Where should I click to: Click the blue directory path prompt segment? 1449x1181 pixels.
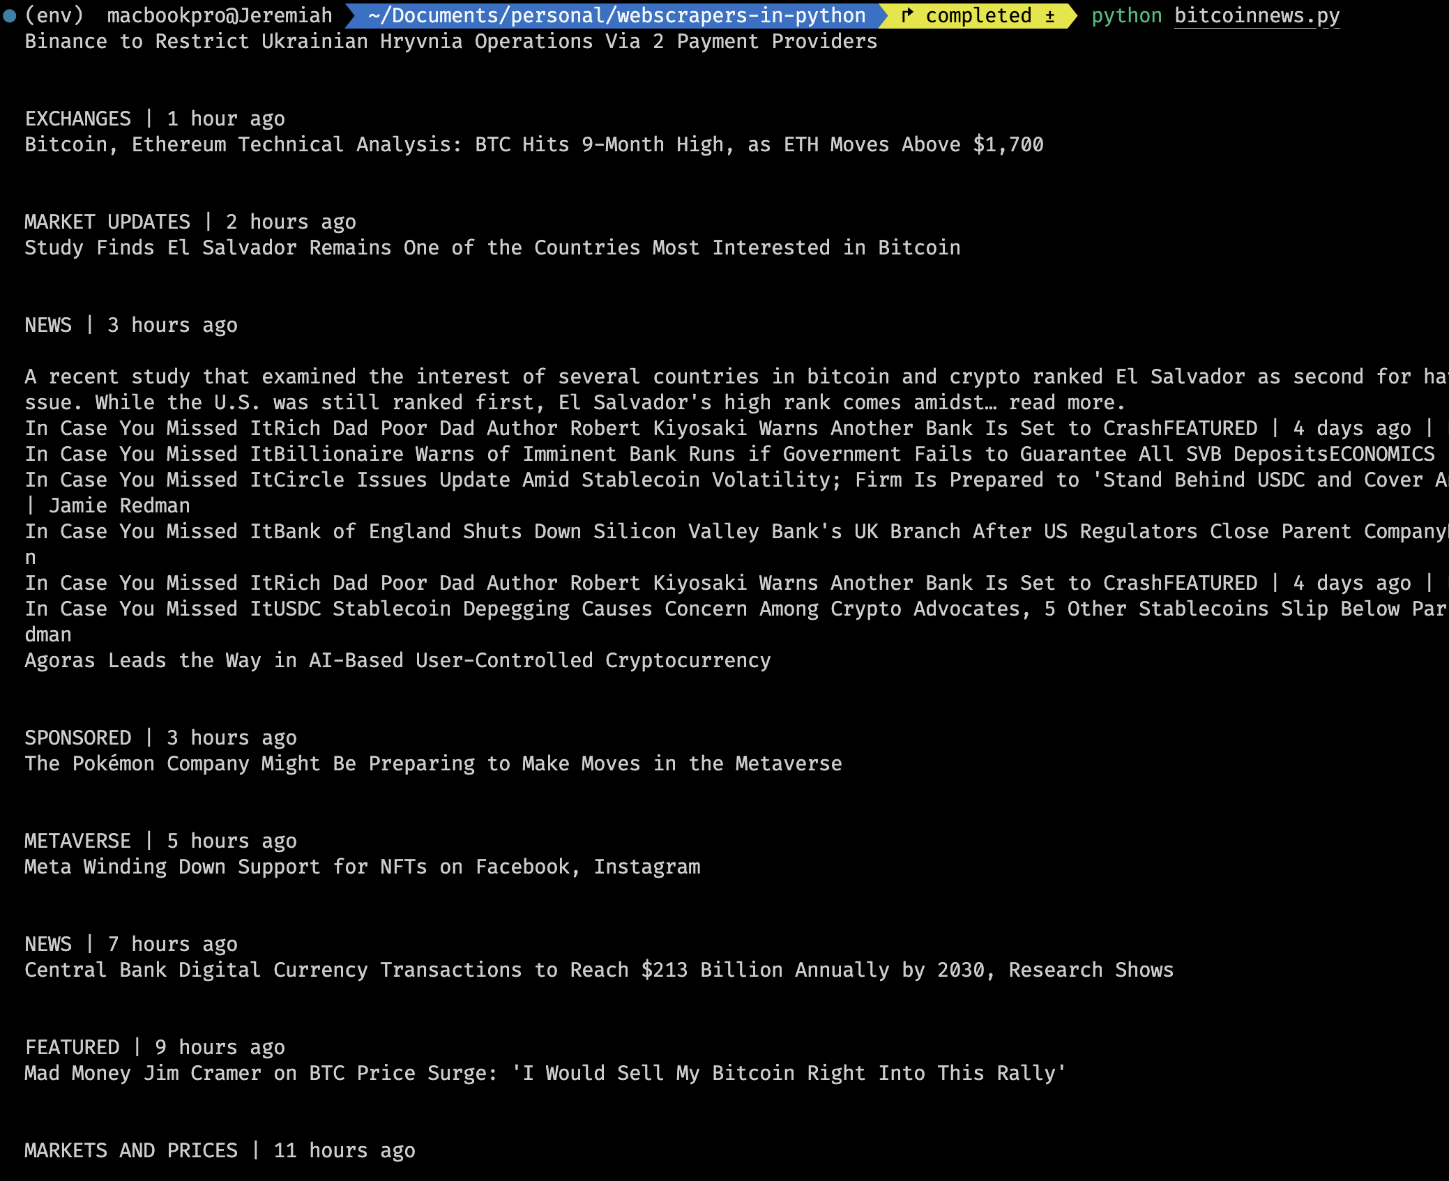(x=616, y=15)
